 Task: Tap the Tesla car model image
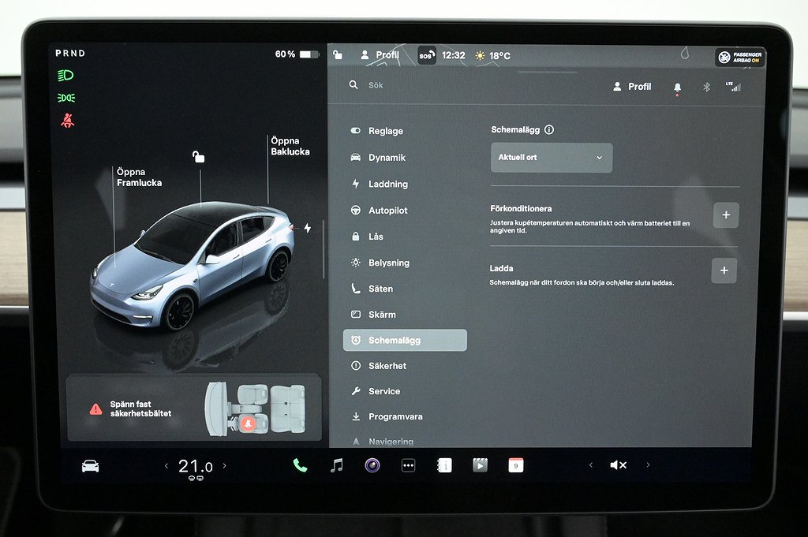pyautogui.click(x=193, y=267)
